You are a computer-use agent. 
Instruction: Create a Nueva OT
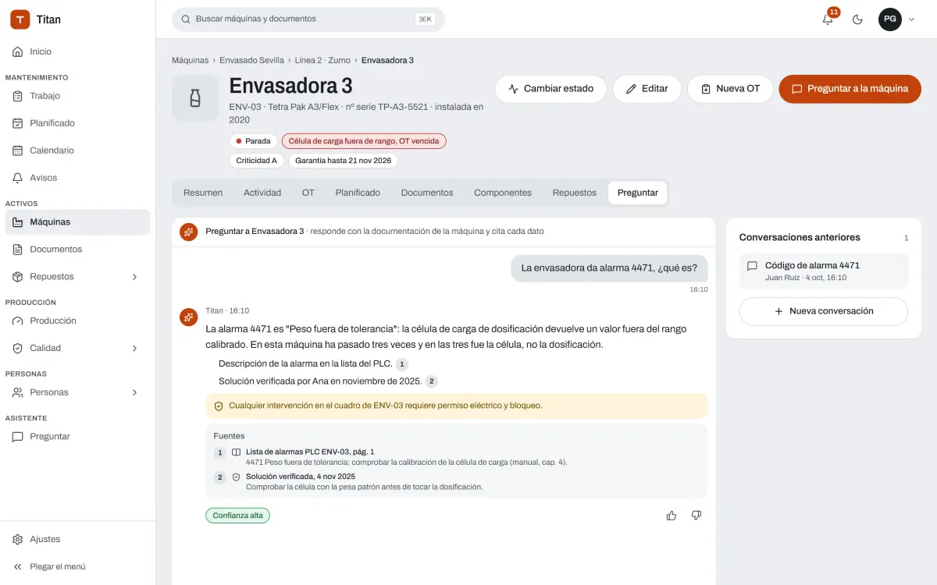730,89
